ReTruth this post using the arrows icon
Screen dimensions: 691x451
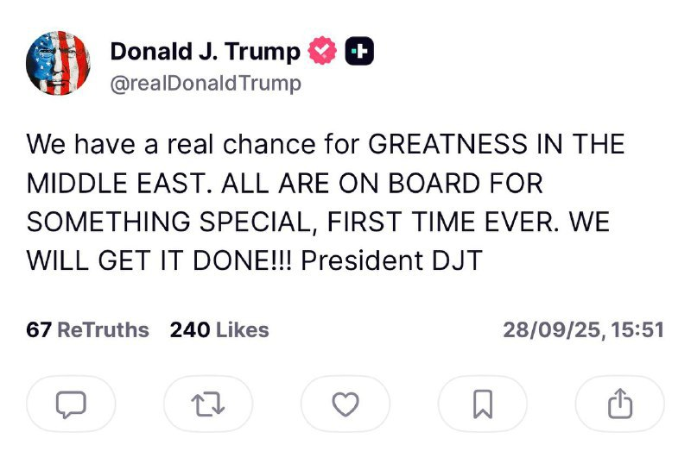208,404
